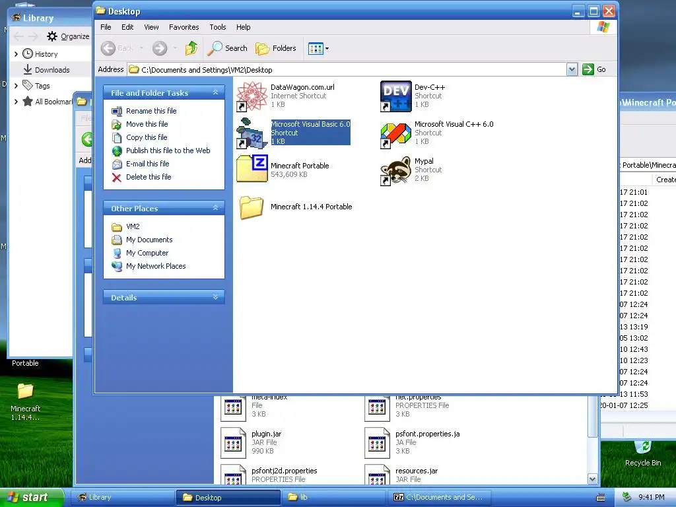Open the Forward button history dropdown arrow
676x507 pixels.
[174, 48]
